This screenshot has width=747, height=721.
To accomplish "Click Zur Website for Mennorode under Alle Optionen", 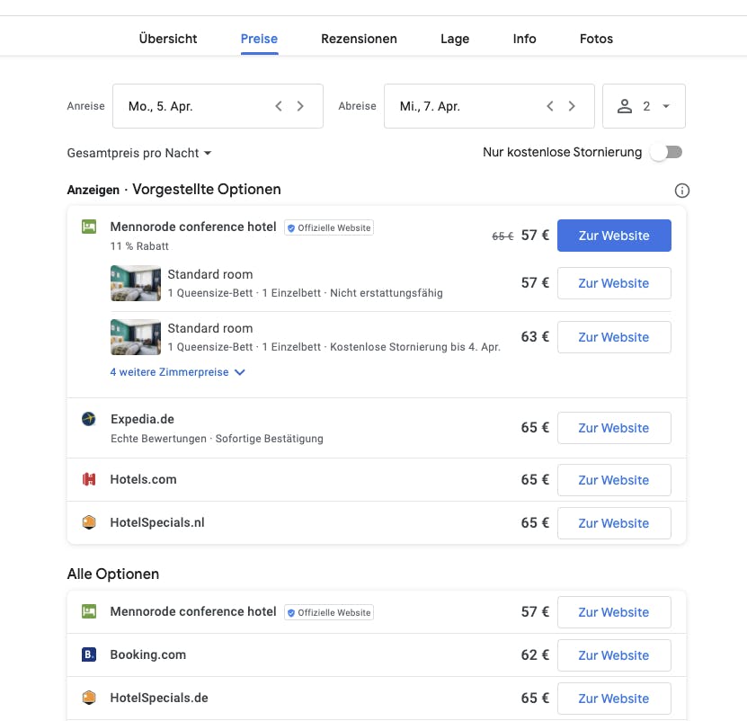I will pos(614,612).
